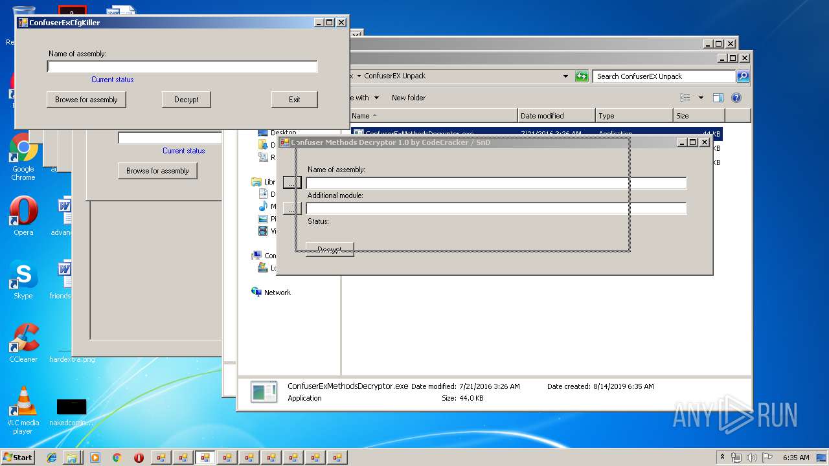Open the CCleaner desktop shortcut

pyautogui.click(x=23, y=344)
